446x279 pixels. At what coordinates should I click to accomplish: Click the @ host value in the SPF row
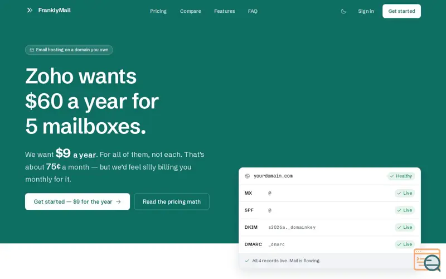click(270, 210)
